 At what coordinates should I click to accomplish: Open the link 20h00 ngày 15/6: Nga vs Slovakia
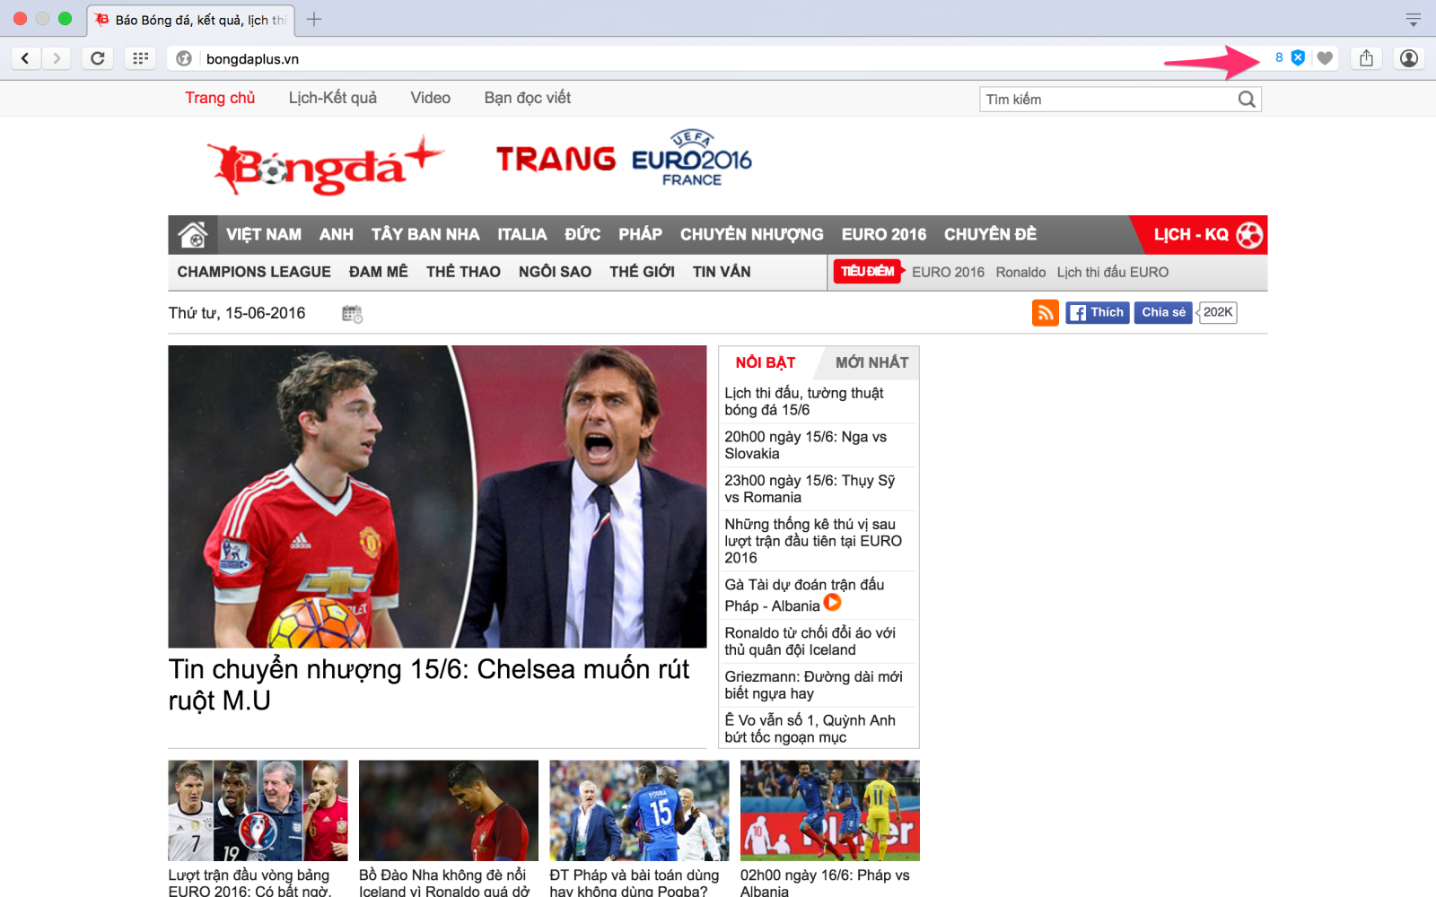[805, 445]
